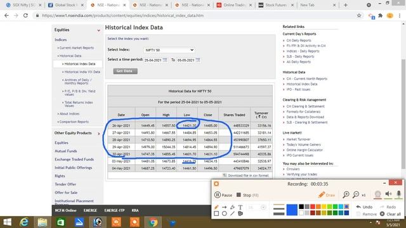This screenshot has height=228, width=406.
Task: Zoom in with the magnifier plus icon
Action: point(346,194)
